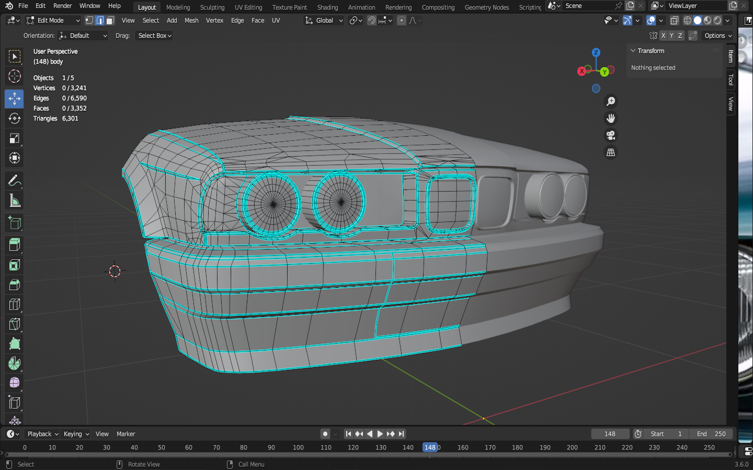
Task: Select solid viewport shading
Action: pyautogui.click(x=698, y=20)
